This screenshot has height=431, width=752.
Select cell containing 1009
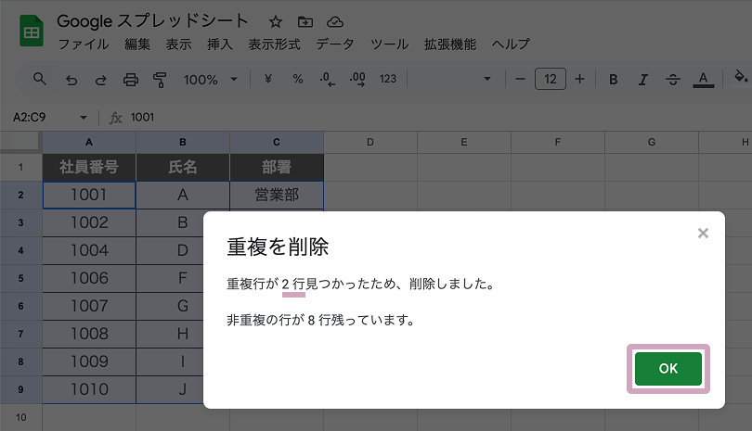pyautogui.click(x=89, y=361)
